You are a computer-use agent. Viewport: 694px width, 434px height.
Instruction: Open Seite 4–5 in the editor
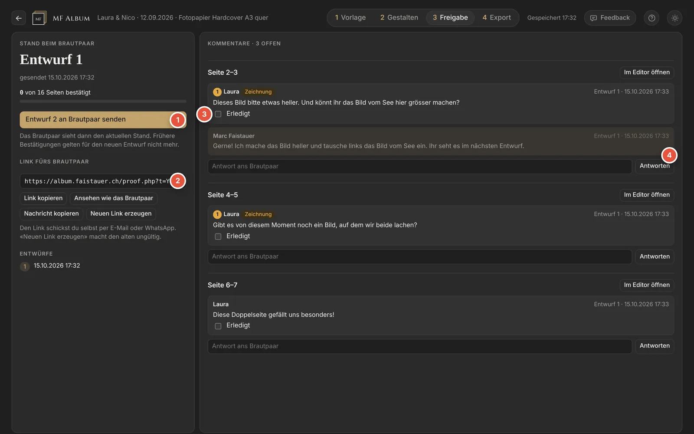coord(647,195)
